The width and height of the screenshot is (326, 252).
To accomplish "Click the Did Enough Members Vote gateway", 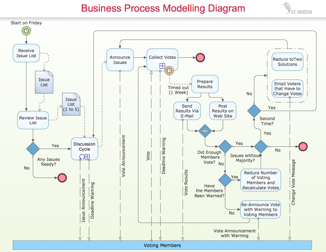I will (225, 146).
